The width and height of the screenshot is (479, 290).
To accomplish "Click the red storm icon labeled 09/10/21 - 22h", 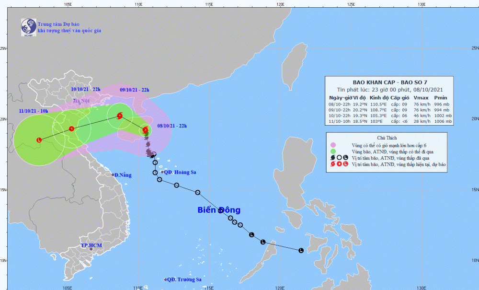I will [119, 116].
